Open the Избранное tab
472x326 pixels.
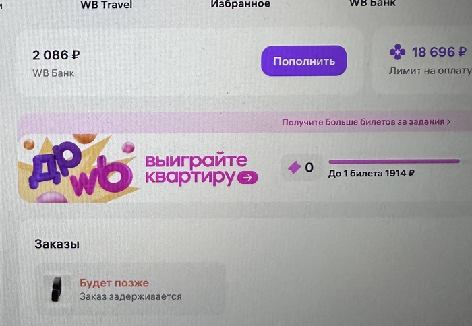click(240, 3)
